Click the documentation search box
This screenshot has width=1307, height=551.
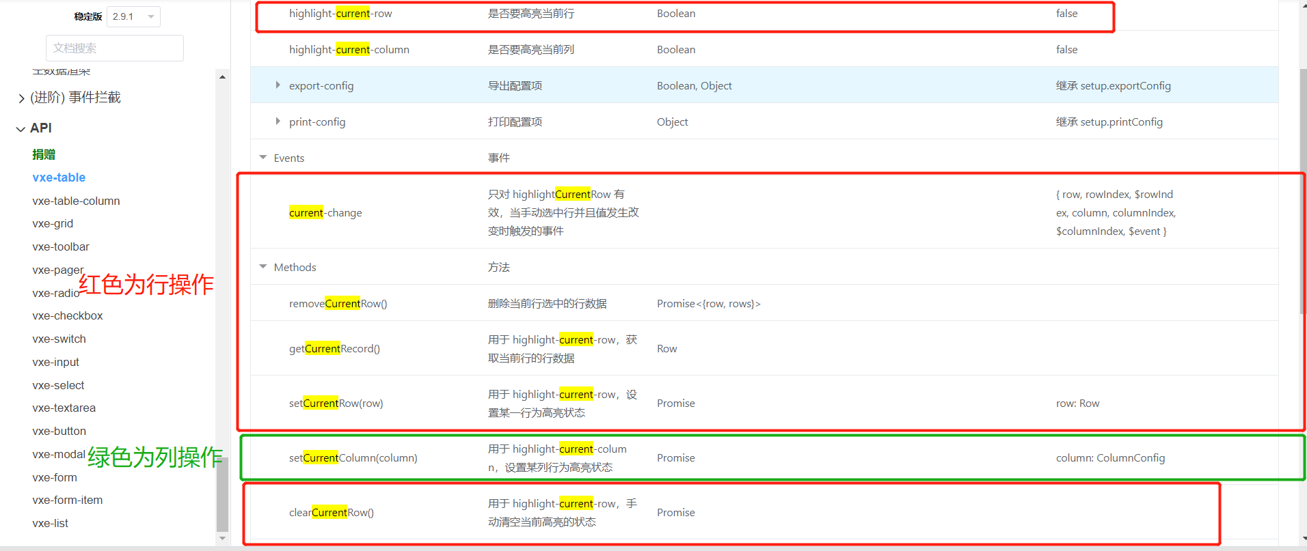point(115,48)
